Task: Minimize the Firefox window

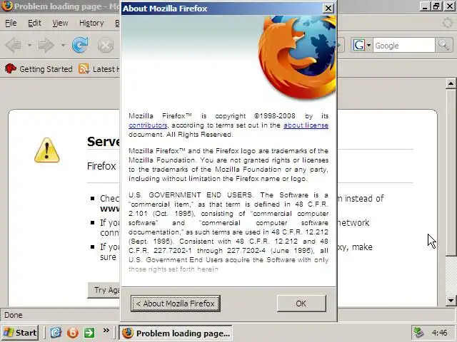Action: pyautogui.click(x=425, y=6)
